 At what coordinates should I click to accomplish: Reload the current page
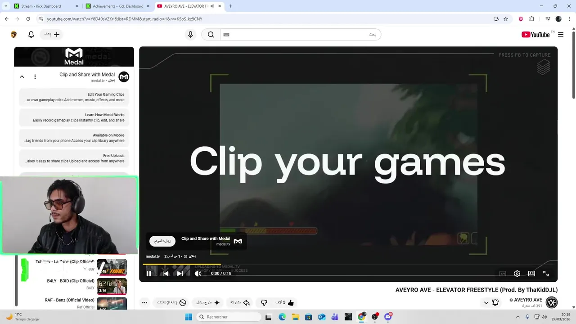pyautogui.click(x=28, y=19)
